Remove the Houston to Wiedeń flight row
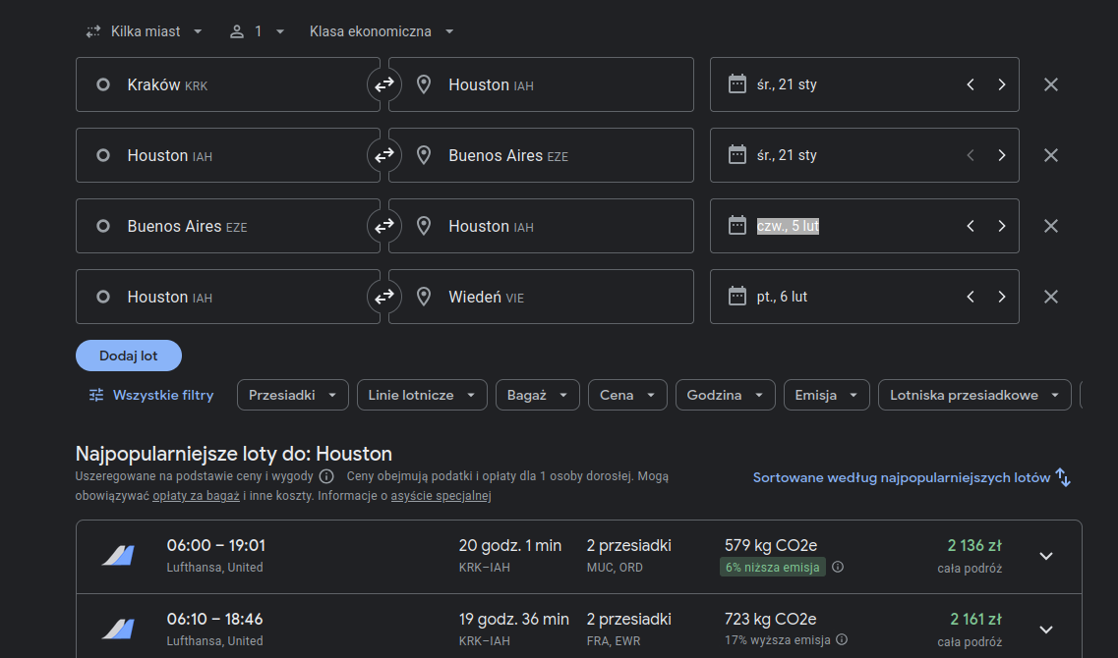The height and width of the screenshot is (658, 1118). [1050, 297]
